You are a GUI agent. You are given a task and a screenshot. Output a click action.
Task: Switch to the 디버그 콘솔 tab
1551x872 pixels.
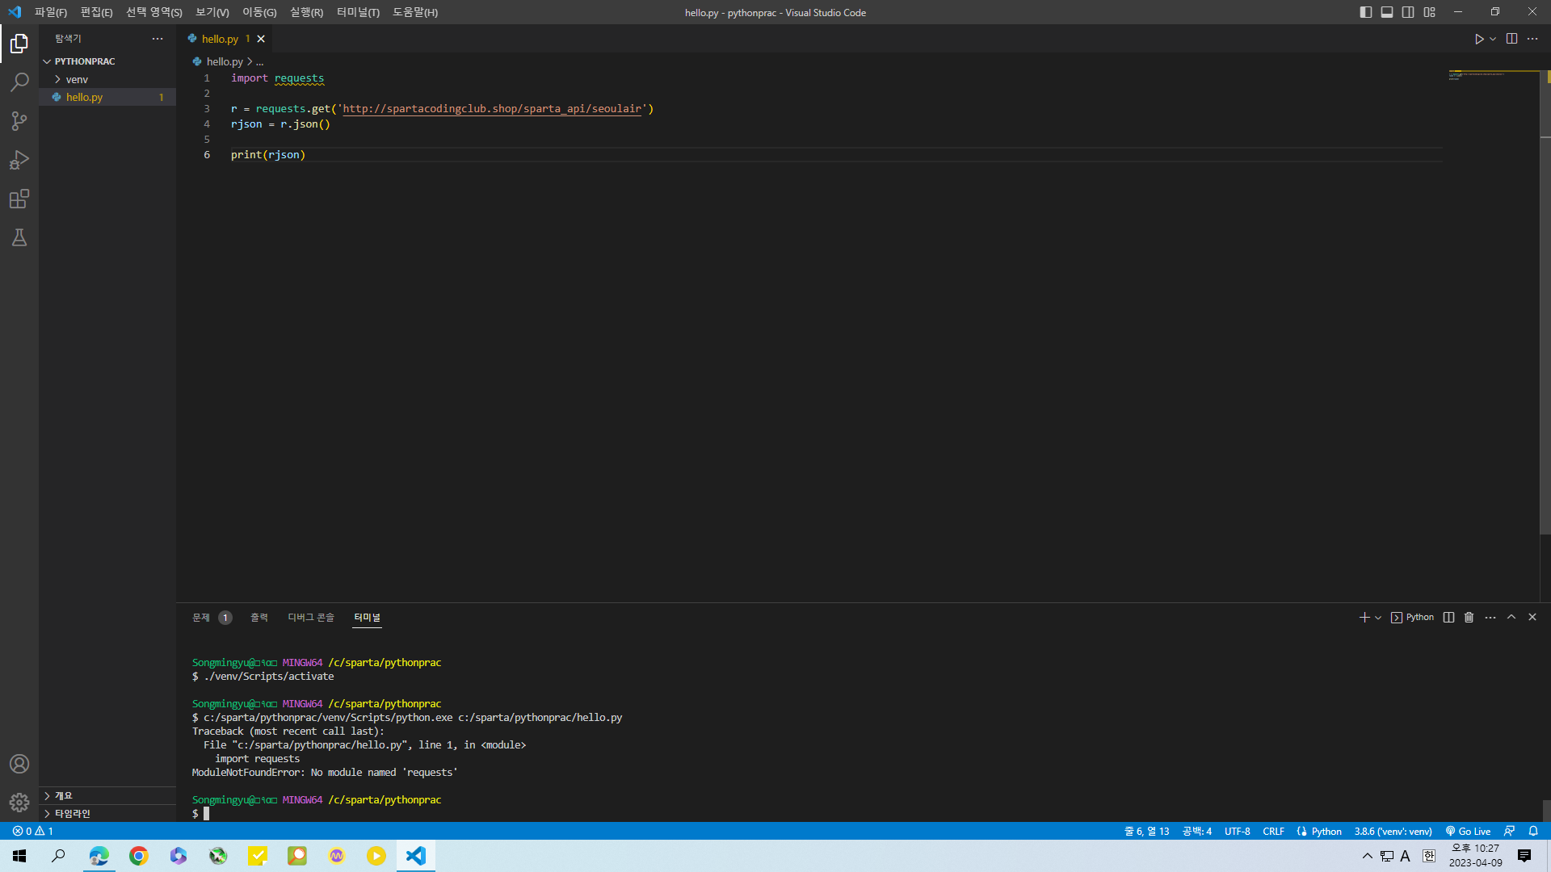click(311, 618)
